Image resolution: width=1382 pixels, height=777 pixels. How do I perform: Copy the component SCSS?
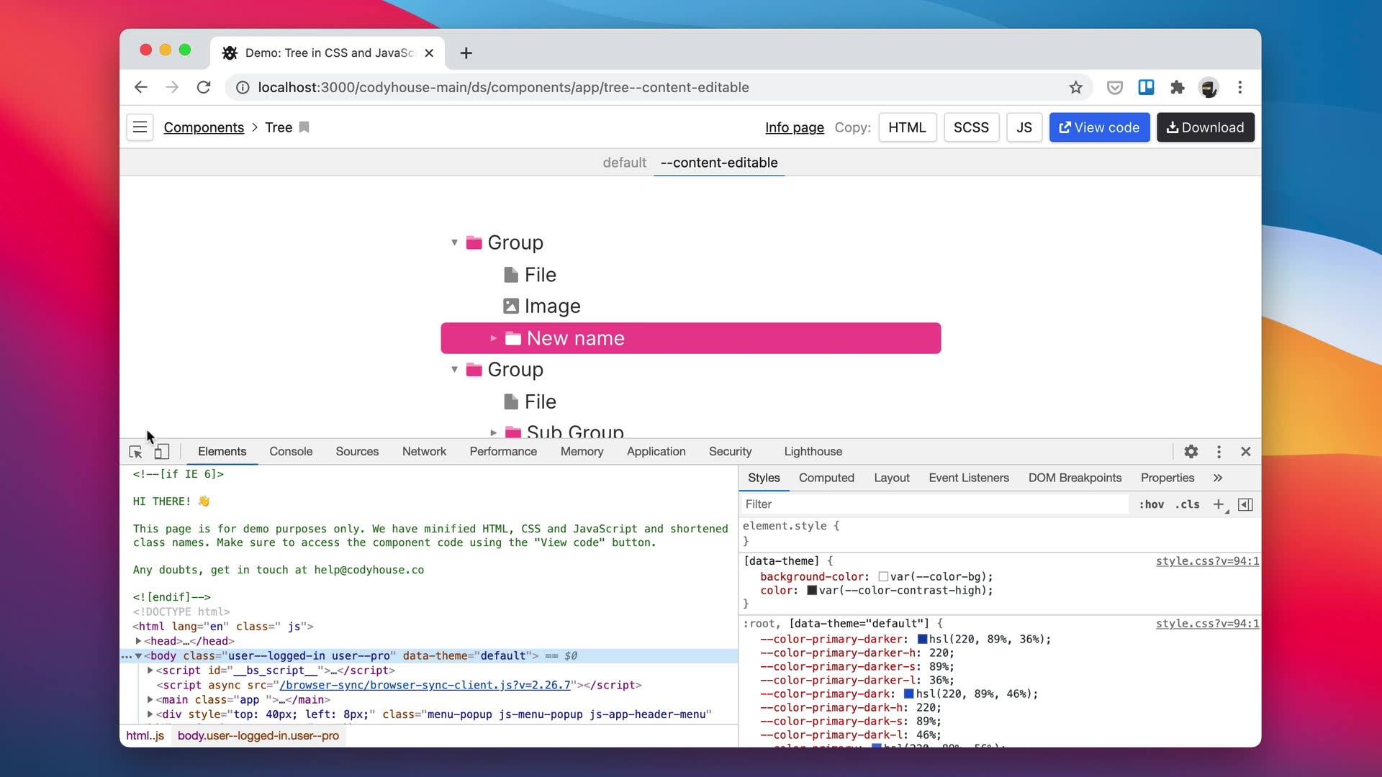tap(971, 127)
